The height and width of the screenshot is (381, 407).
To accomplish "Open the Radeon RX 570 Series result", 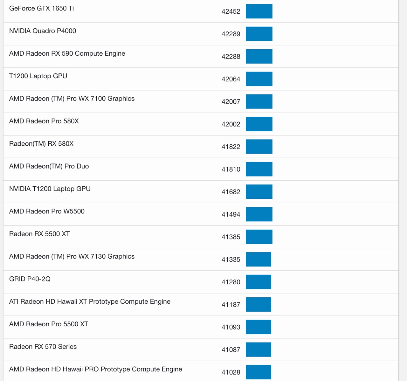I will (43, 347).
